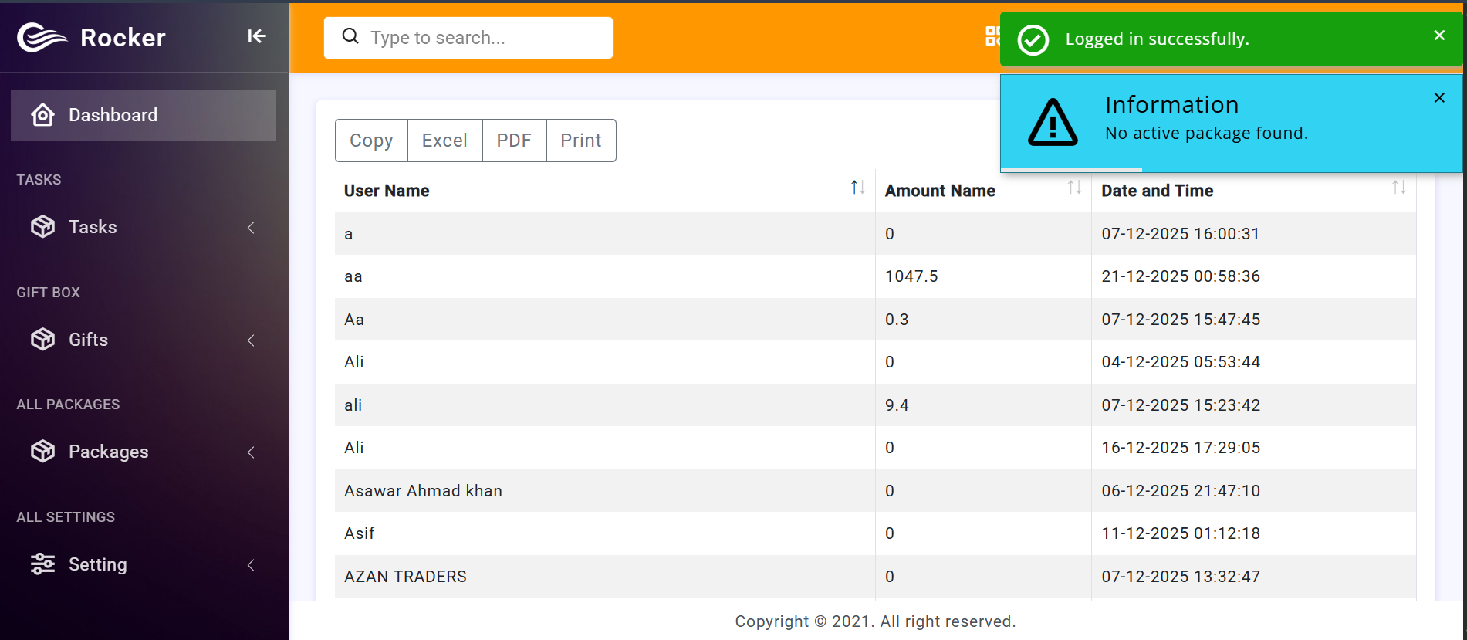The height and width of the screenshot is (640, 1467).
Task: Dismiss the Logged in successfully notification
Action: pos(1439,36)
